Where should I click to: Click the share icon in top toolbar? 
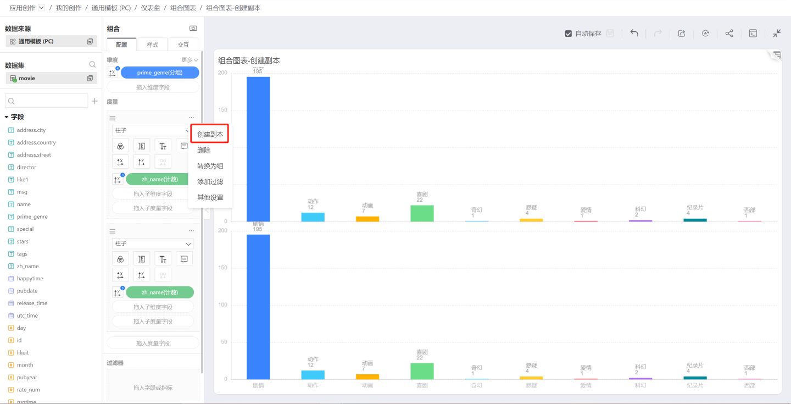pyautogui.click(x=729, y=33)
